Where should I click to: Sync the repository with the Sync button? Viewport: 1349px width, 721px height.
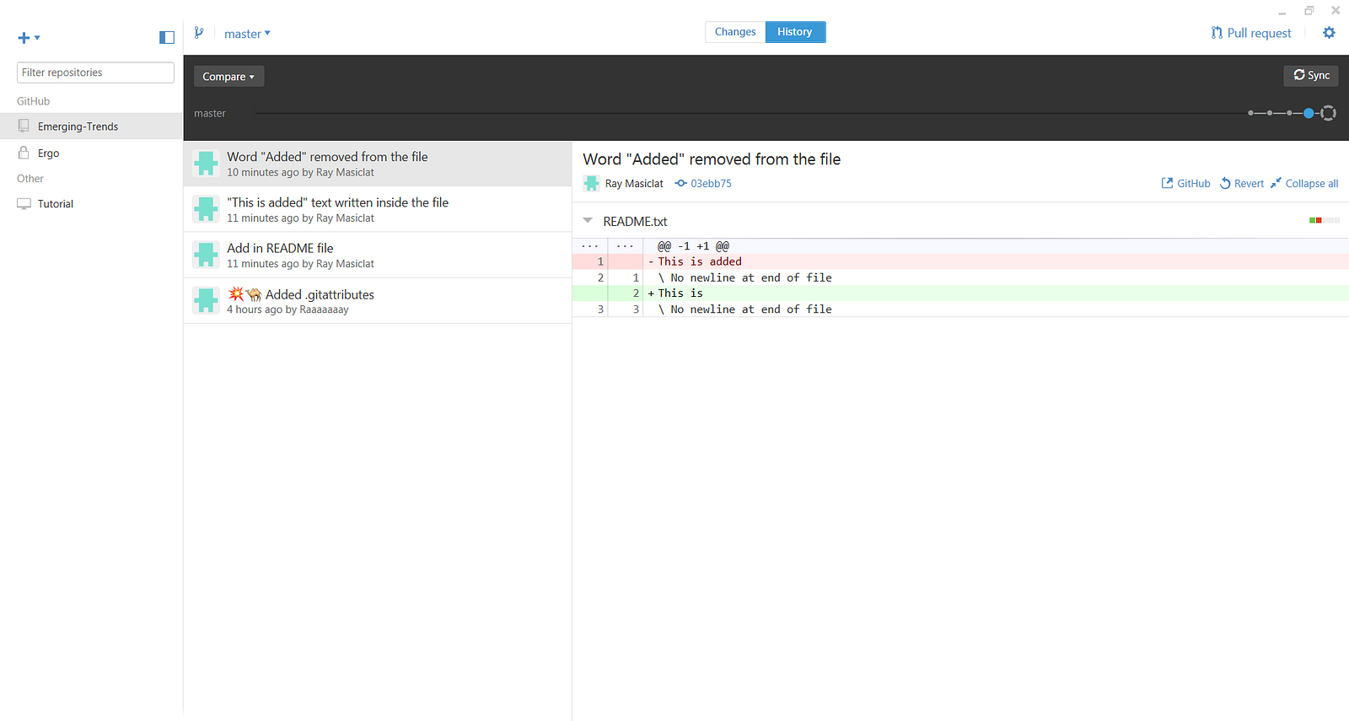click(1311, 76)
